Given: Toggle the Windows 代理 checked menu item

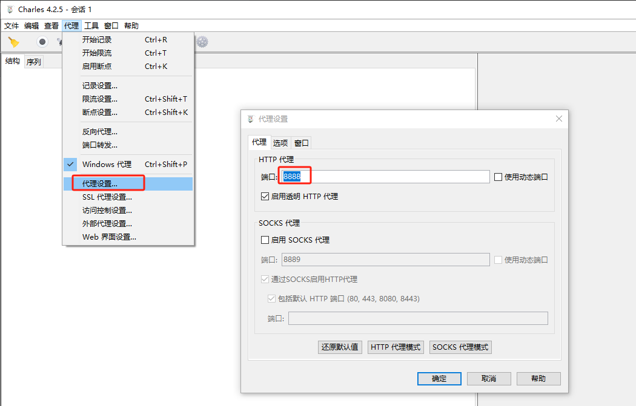Looking at the screenshot, I should click(128, 164).
